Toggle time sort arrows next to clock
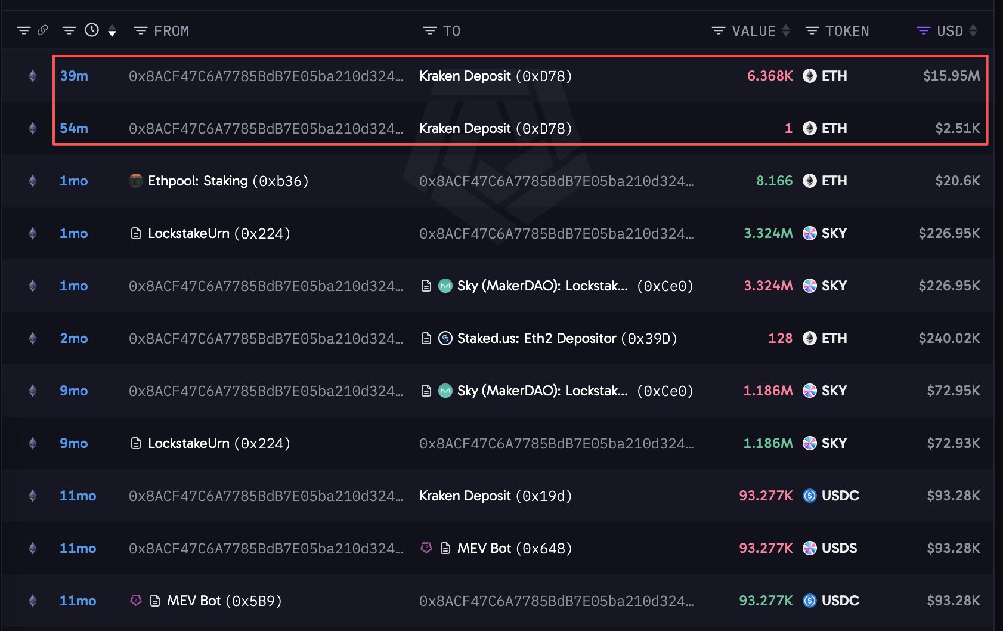This screenshot has width=1003, height=631. (x=112, y=31)
